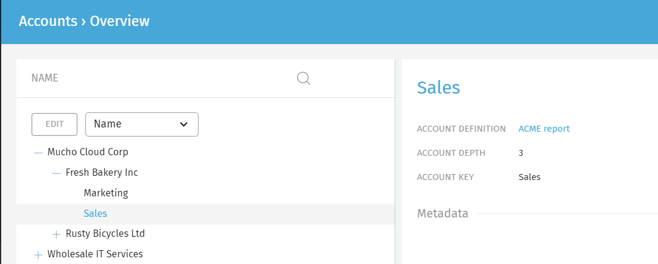Click Overview in the breadcrumb
Screen dimensions: 658x264
pyautogui.click(x=120, y=21)
